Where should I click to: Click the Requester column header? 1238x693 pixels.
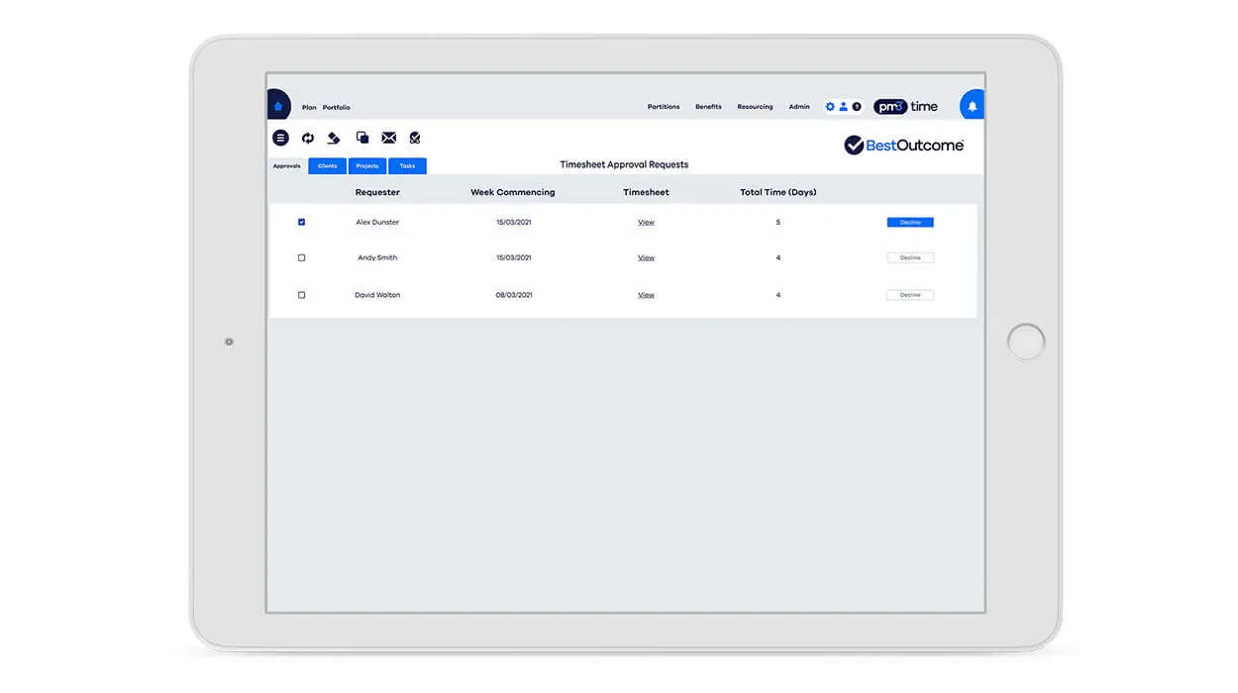(x=377, y=192)
